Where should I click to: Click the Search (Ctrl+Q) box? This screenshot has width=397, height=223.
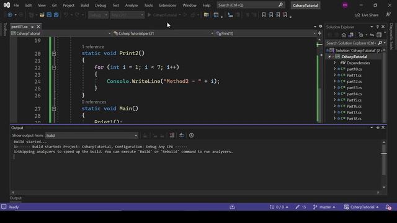tap(251, 5)
